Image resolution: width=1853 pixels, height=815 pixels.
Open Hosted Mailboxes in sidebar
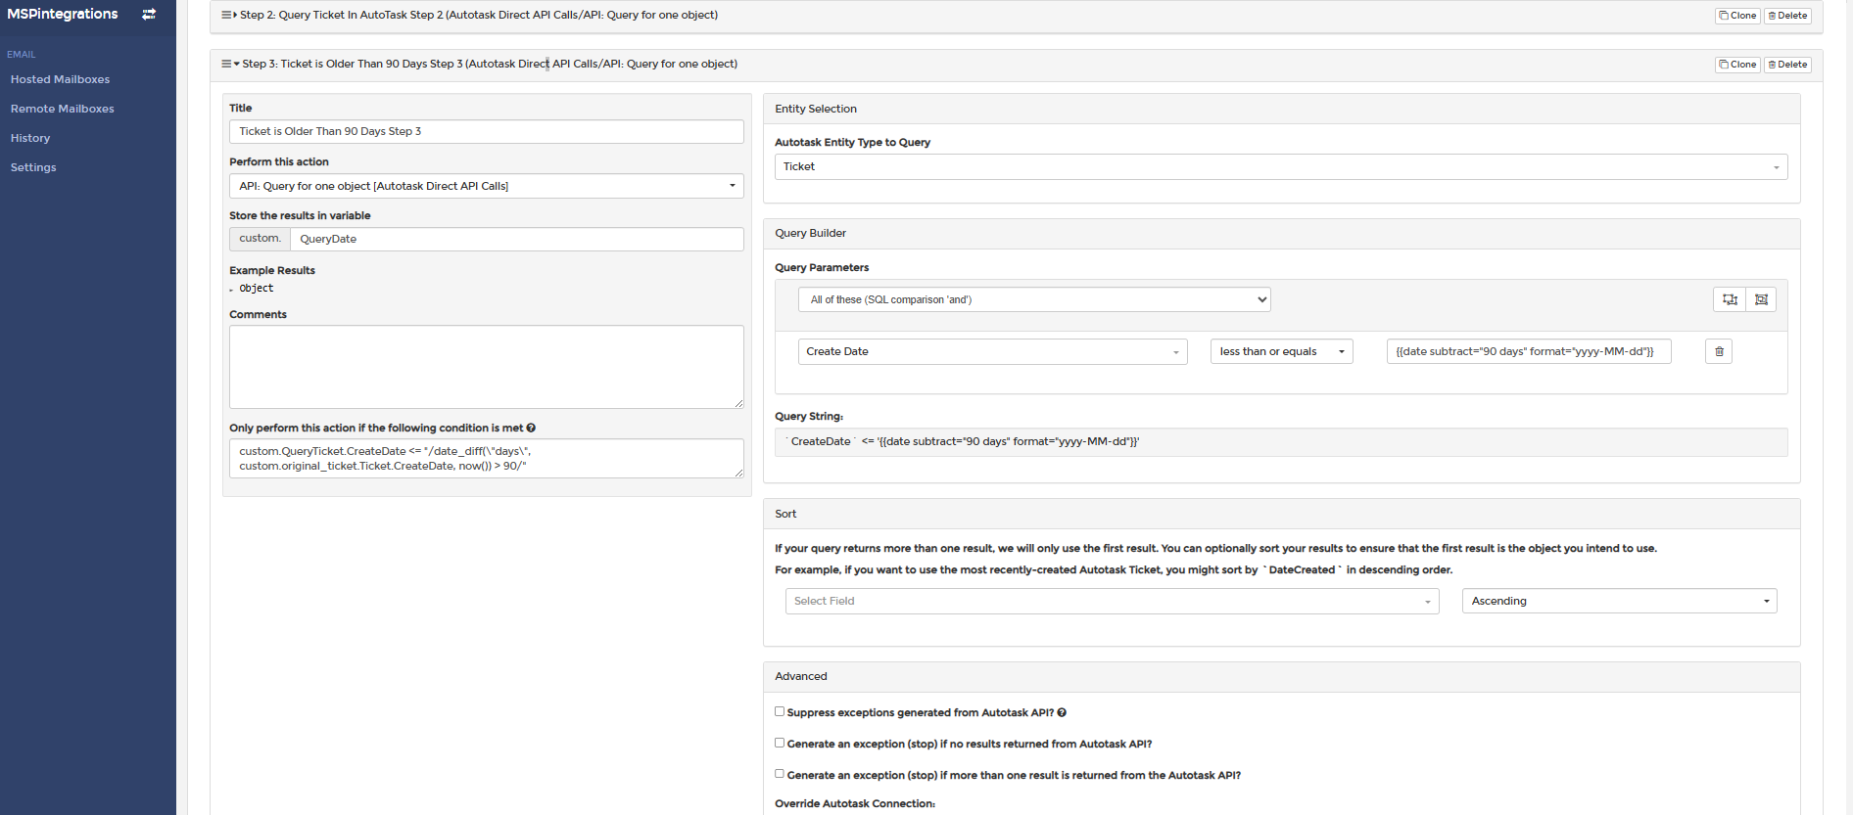[60, 79]
